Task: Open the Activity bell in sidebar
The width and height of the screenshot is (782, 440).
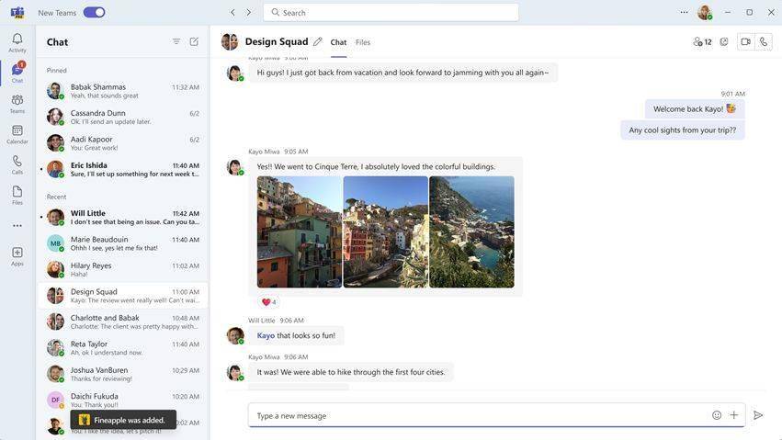Action: coord(17,42)
